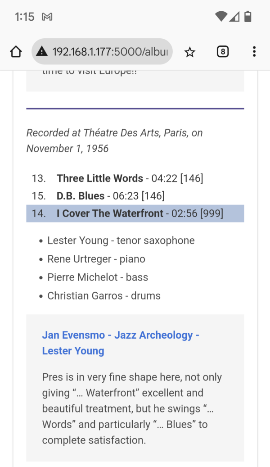Tap the status bar clock showing 1:15
The image size is (270, 467).
[x=24, y=17]
